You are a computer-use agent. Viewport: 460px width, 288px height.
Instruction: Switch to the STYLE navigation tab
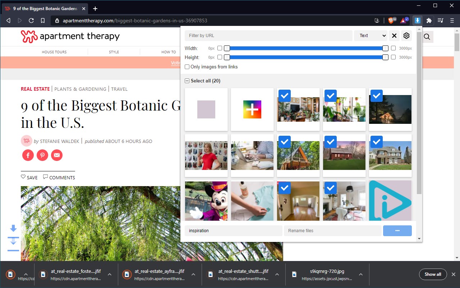tap(114, 52)
